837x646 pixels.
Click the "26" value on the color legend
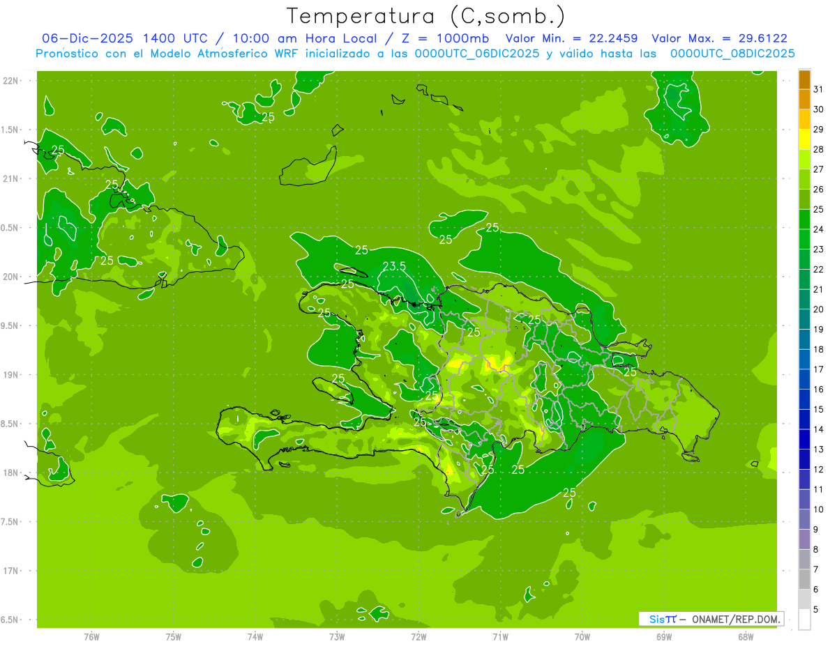coord(819,190)
